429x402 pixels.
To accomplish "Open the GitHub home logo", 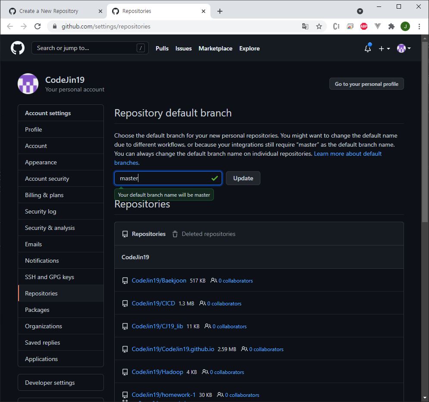I will click(x=18, y=48).
